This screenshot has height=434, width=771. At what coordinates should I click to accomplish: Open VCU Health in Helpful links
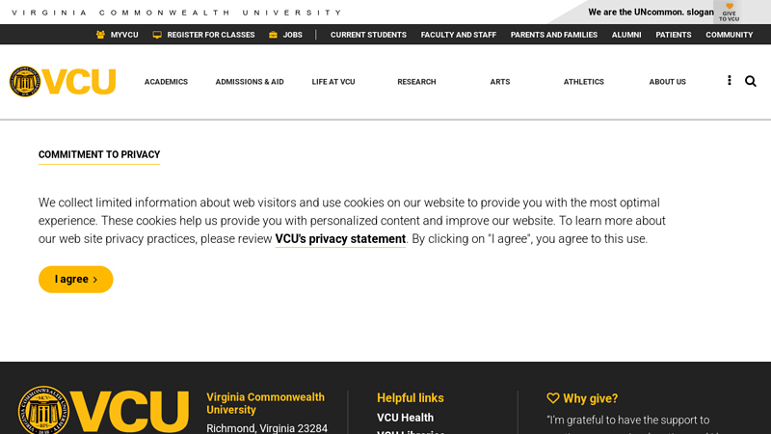point(405,418)
